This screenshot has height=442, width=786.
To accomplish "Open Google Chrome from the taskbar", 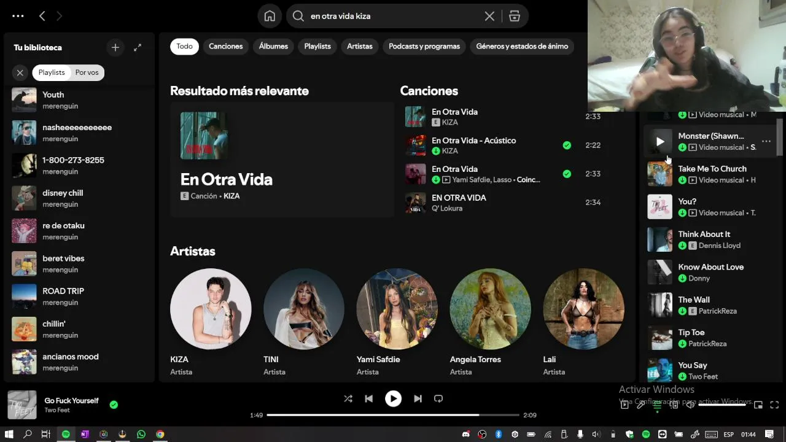I will [160, 434].
